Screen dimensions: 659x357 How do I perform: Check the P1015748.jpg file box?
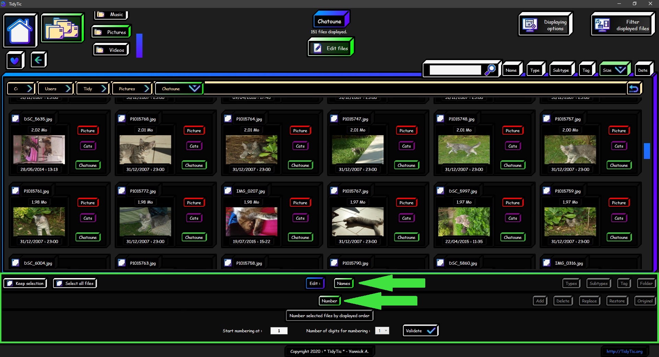[440, 118]
